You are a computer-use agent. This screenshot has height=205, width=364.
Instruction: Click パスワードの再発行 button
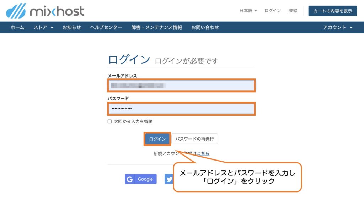pos(195,139)
